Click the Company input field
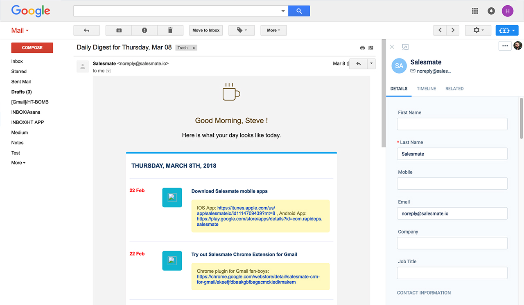This screenshot has width=524, height=305. point(452,243)
